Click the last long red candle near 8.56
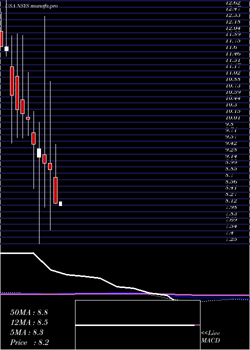The height and width of the screenshot is (350, 250). [55, 190]
